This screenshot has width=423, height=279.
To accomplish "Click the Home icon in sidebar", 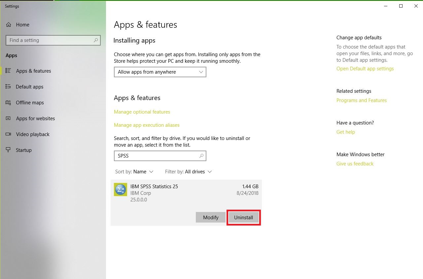I will pos(9,25).
